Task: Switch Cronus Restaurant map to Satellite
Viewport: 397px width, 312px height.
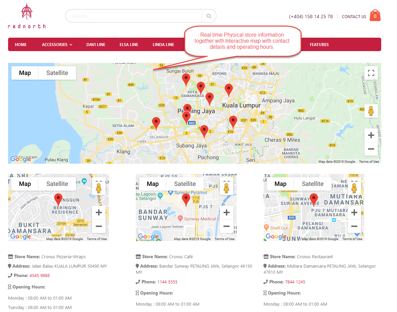Action: [313, 184]
